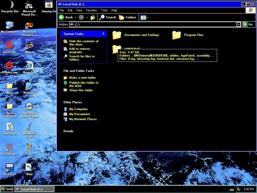Open the Tools menu
The width and height of the screenshot is (257, 193).
coord(104,10)
